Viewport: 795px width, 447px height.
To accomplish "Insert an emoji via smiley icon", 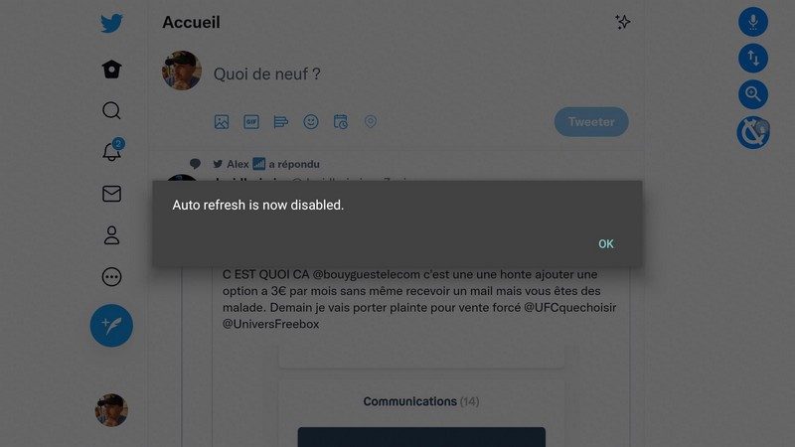I will [311, 121].
